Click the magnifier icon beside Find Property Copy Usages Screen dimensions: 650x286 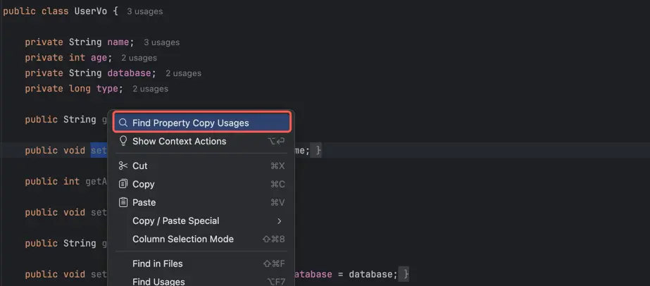click(123, 123)
